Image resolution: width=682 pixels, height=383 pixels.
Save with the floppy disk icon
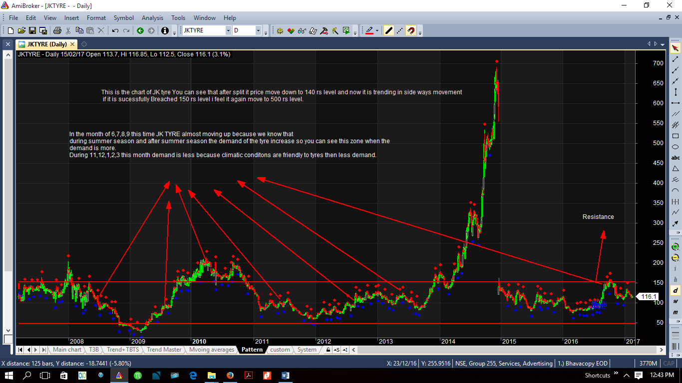[x=32, y=30]
